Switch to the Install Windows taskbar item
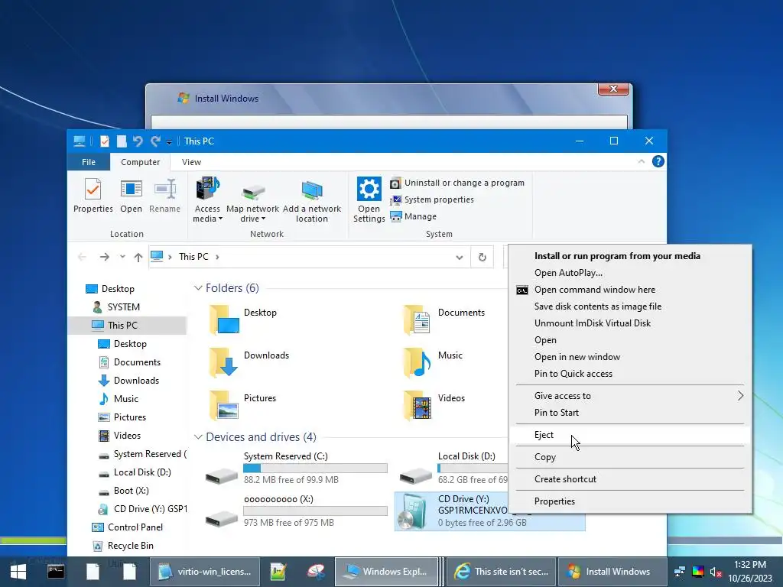Image resolution: width=783 pixels, height=587 pixels. (x=612, y=572)
